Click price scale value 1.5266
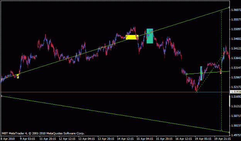 pos(236,77)
